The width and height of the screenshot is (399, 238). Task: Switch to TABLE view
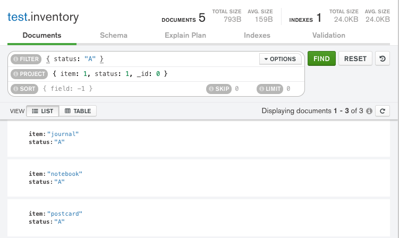click(78, 111)
